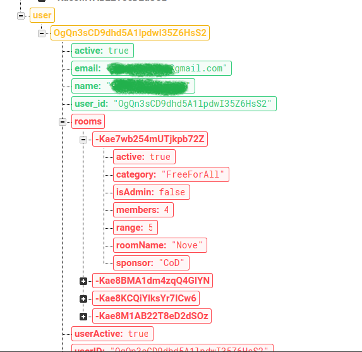
Task: Click the "Nove" value text
Action: pyautogui.click(x=187, y=245)
